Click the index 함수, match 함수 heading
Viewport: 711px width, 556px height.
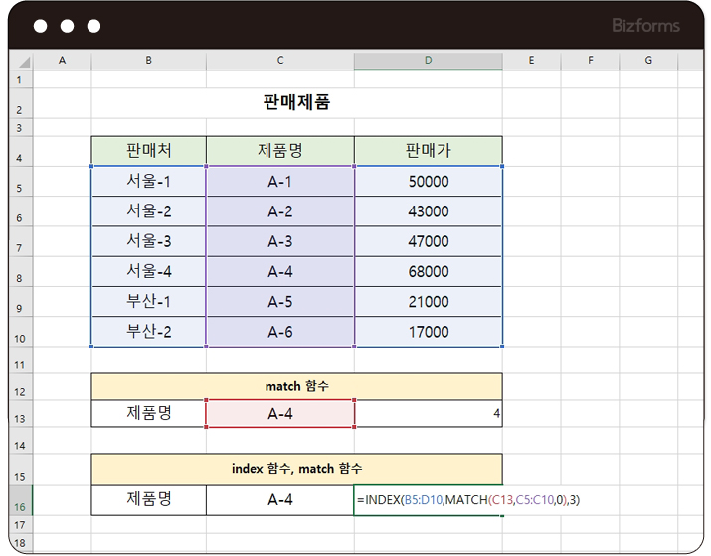tap(296, 468)
